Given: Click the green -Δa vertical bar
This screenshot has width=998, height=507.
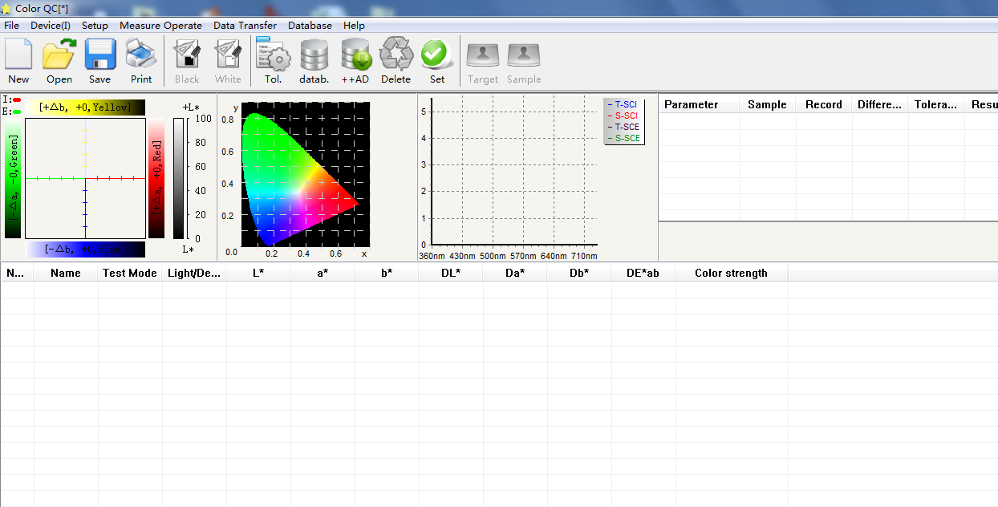Looking at the screenshot, I should click(14, 178).
